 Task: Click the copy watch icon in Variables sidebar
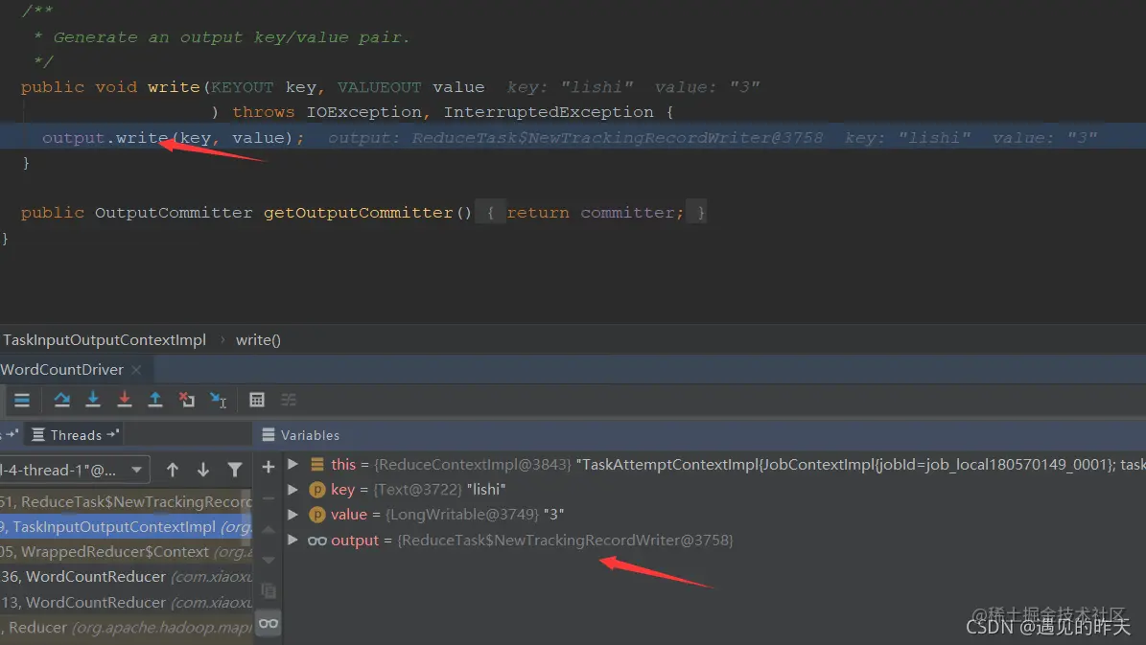click(x=269, y=590)
